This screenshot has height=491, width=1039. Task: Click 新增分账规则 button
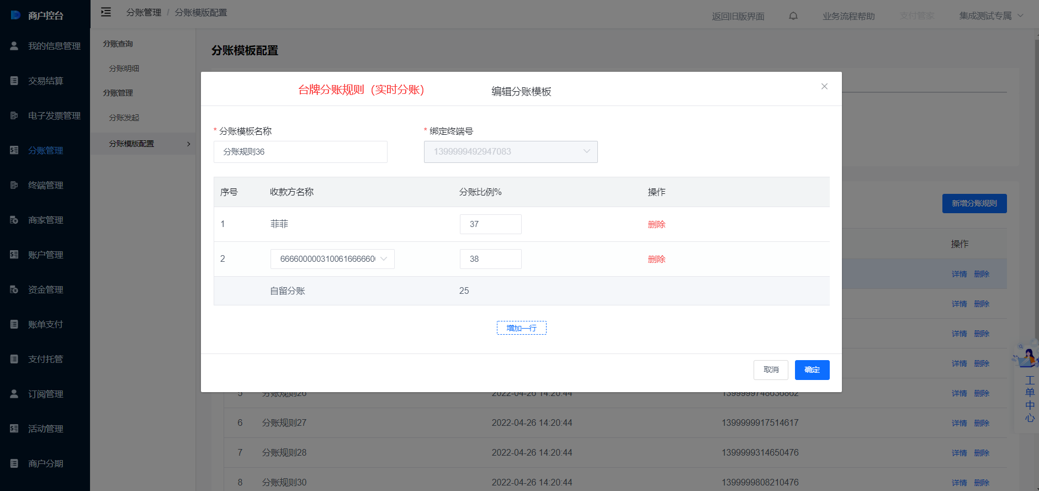point(974,203)
